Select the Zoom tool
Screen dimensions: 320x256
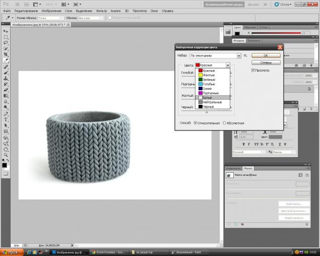6,155
